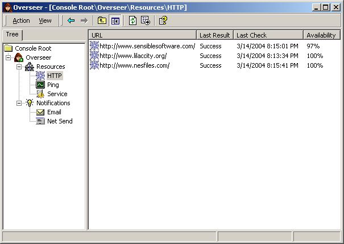Viewport: 344px width, 244px height.
Task: Select the http://www.nesfiles.com/ row
Action: (214, 65)
